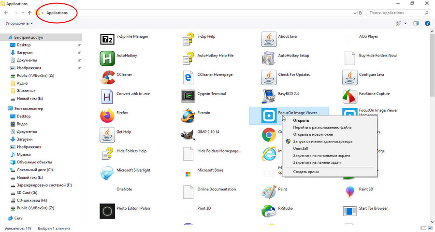Select the AutoHotkey Setup icon
The height and width of the screenshot is (232, 435).
pyautogui.click(x=269, y=58)
